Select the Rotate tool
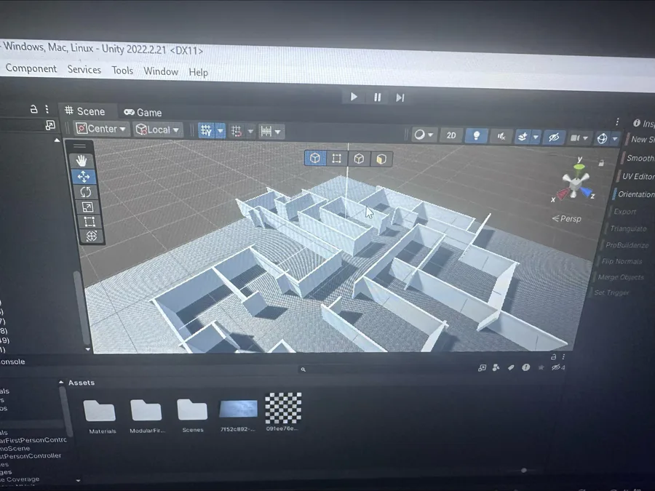 coord(86,192)
